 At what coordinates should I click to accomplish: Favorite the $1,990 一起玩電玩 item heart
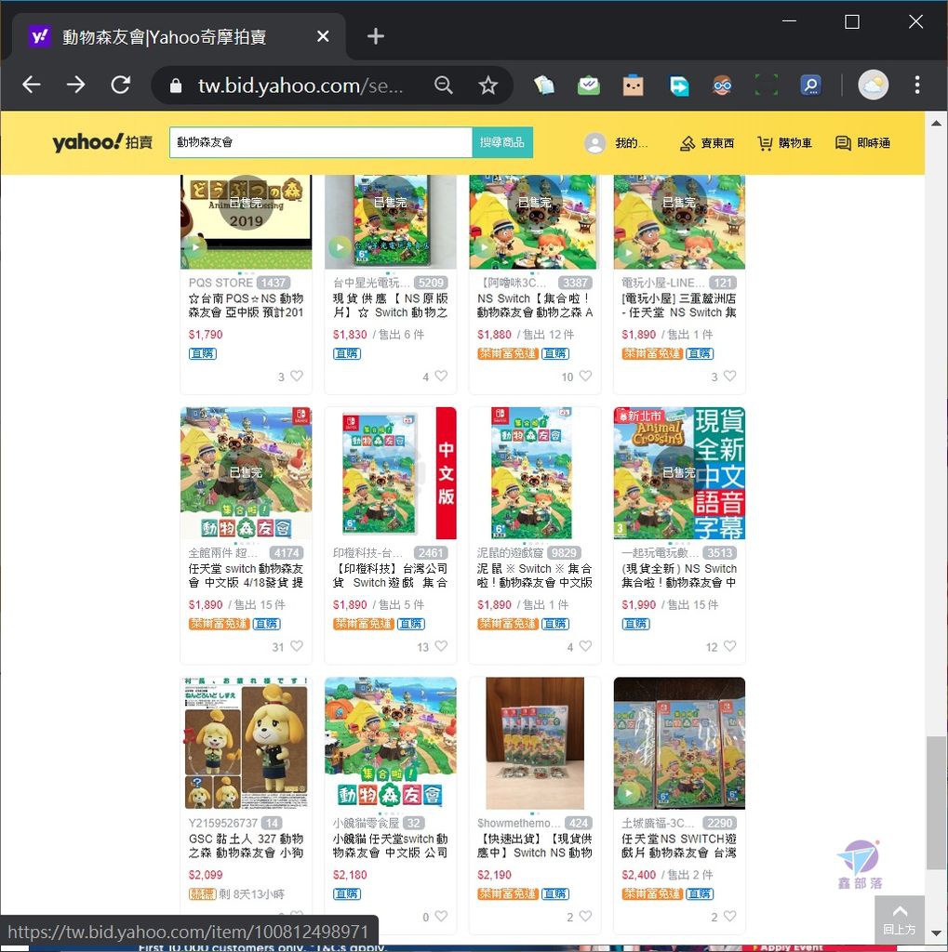pos(729,646)
